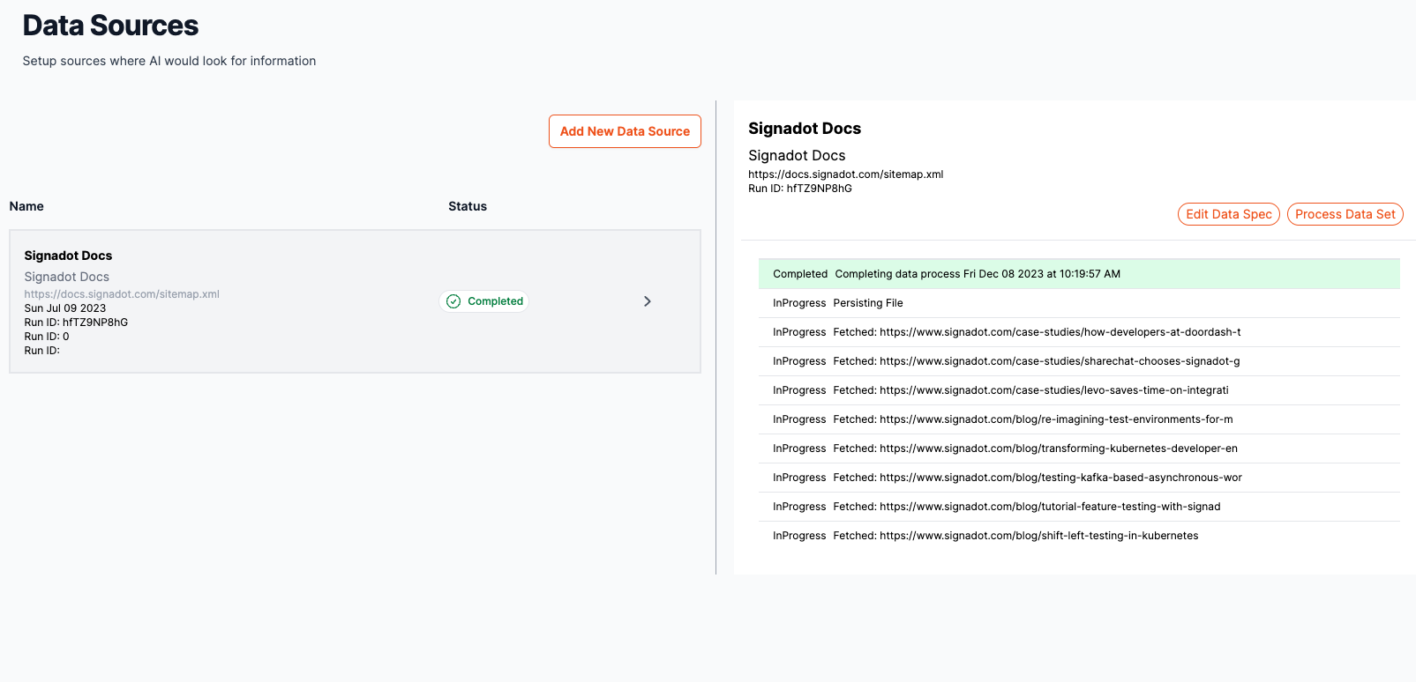Open the Edit Data Spec button
1416x682 pixels.
[x=1228, y=214]
